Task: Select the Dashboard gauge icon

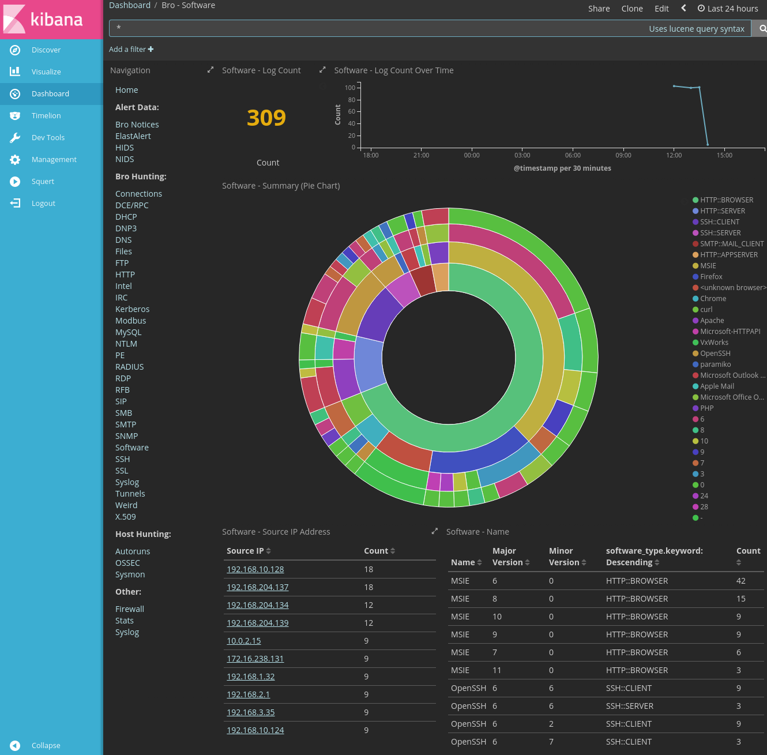Action: click(15, 94)
